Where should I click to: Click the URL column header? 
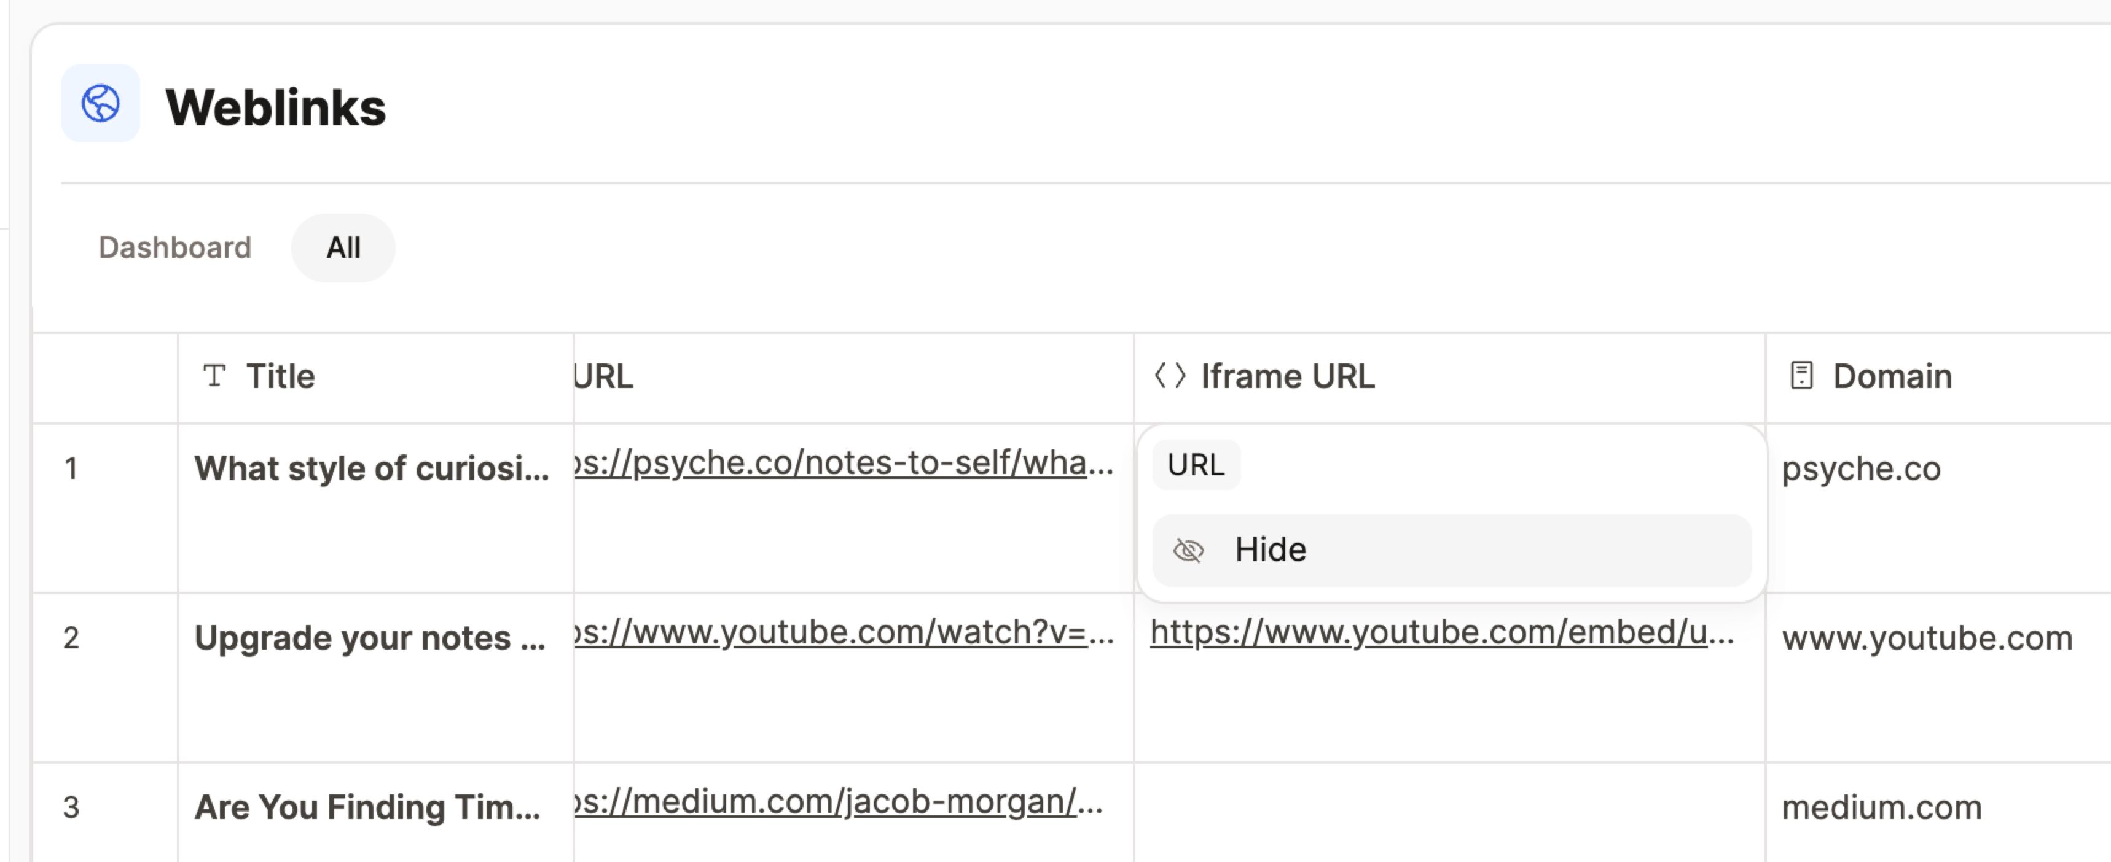coord(604,376)
